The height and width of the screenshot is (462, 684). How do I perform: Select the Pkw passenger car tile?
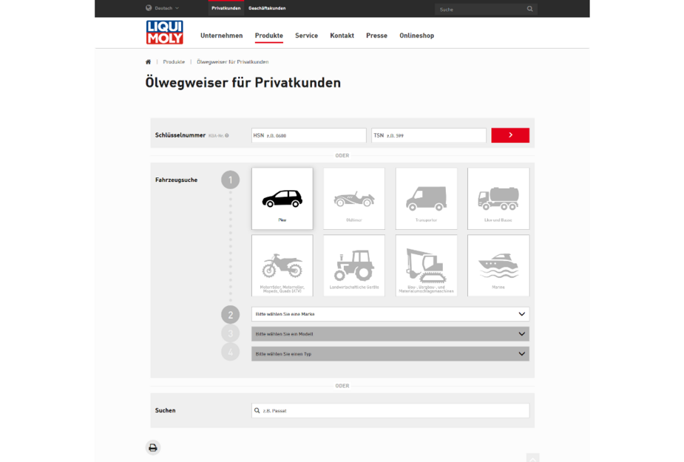(x=282, y=198)
